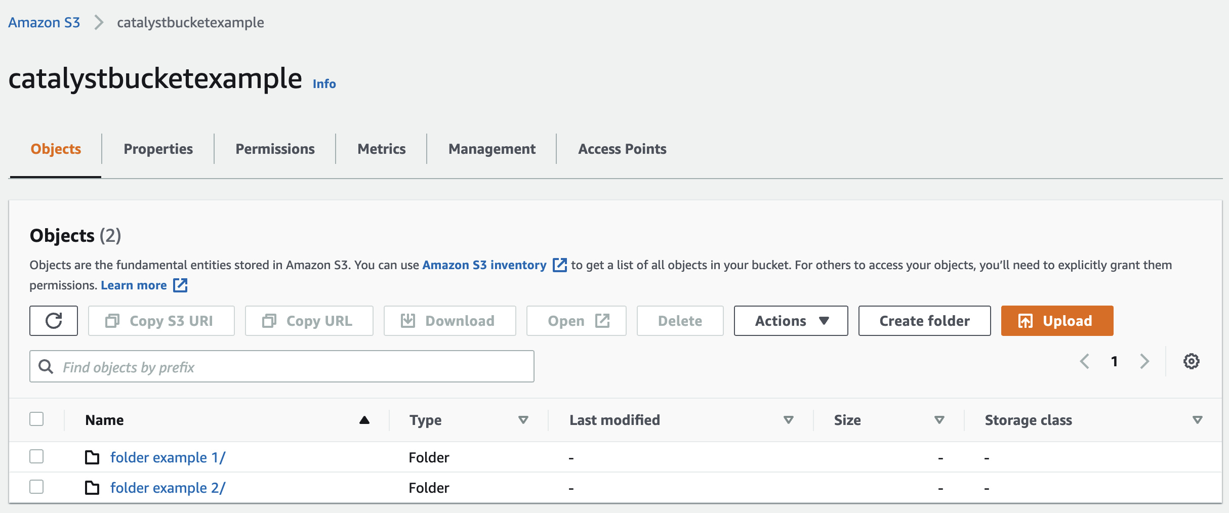This screenshot has height=513, width=1229.
Task: Click the search magnifier icon
Action: pyautogui.click(x=46, y=367)
